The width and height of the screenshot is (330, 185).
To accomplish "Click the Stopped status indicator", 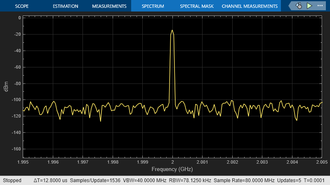I will pyautogui.click(x=12, y=181).
